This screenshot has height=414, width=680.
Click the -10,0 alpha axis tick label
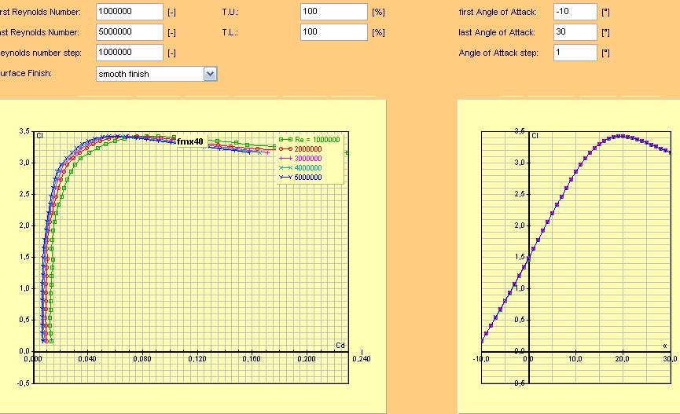[x=481, y=359]
